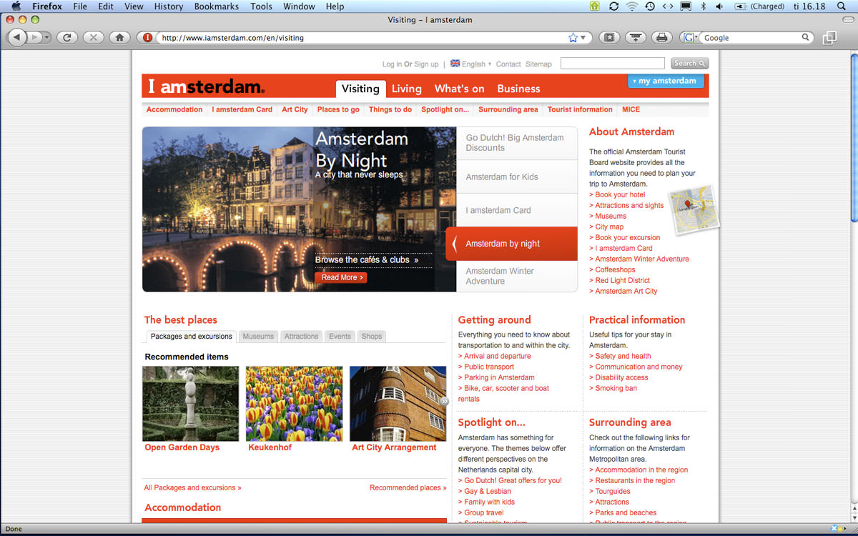The image size is (858, 536).
Task: Open Spotlight search in the menu bar
Action: pyautogui.click(x=841, y=6)
